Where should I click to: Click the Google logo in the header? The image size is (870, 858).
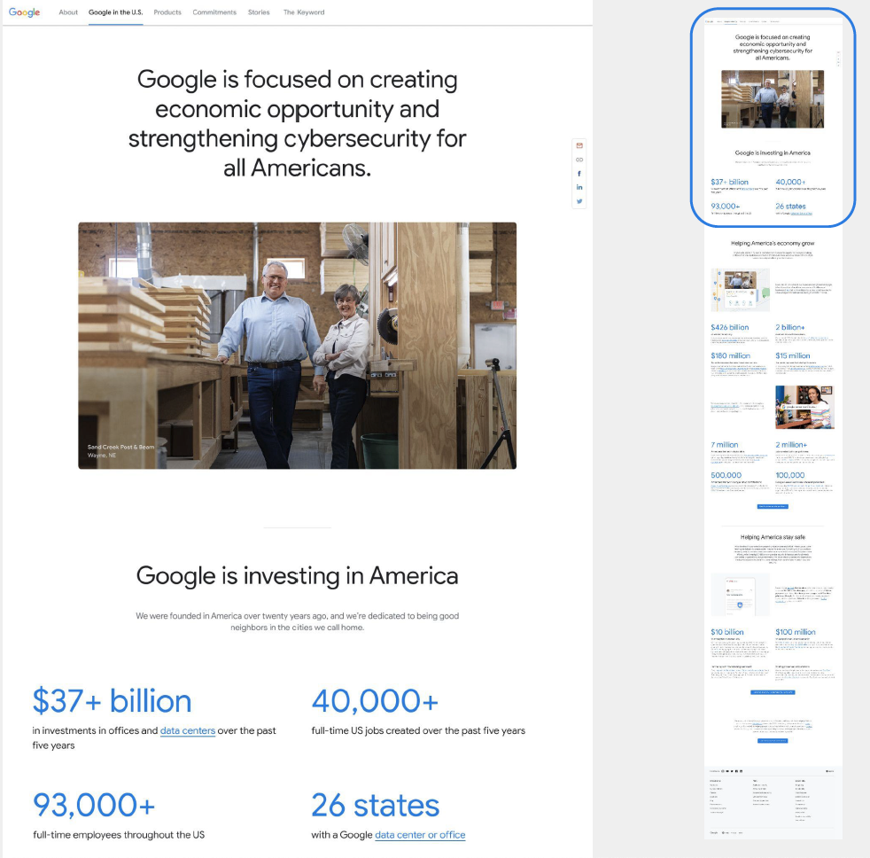[x=24, y=12]
